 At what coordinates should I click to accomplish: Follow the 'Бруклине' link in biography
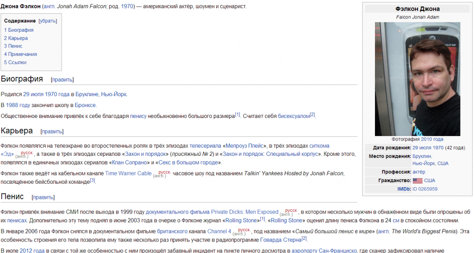87,94
